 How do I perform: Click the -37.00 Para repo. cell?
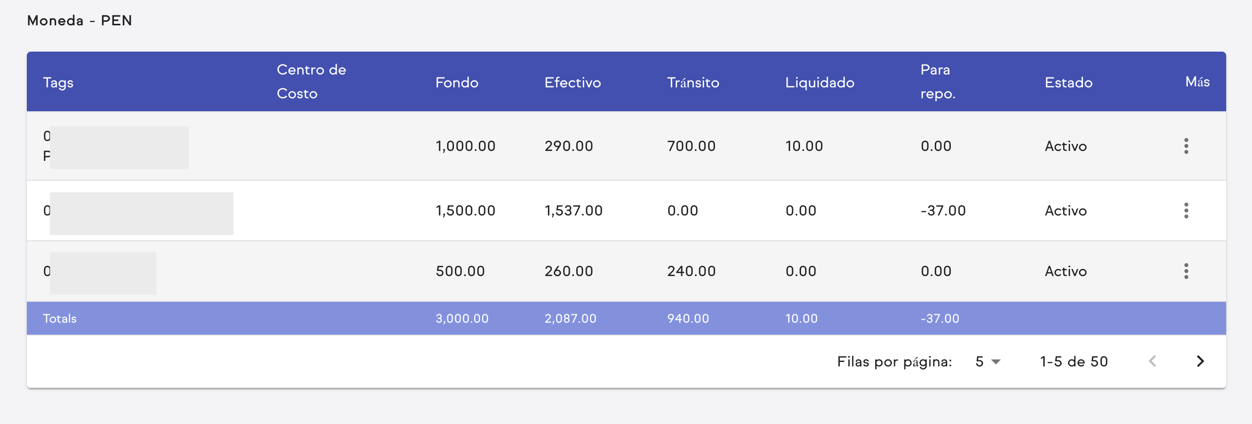tap(943, 211)
